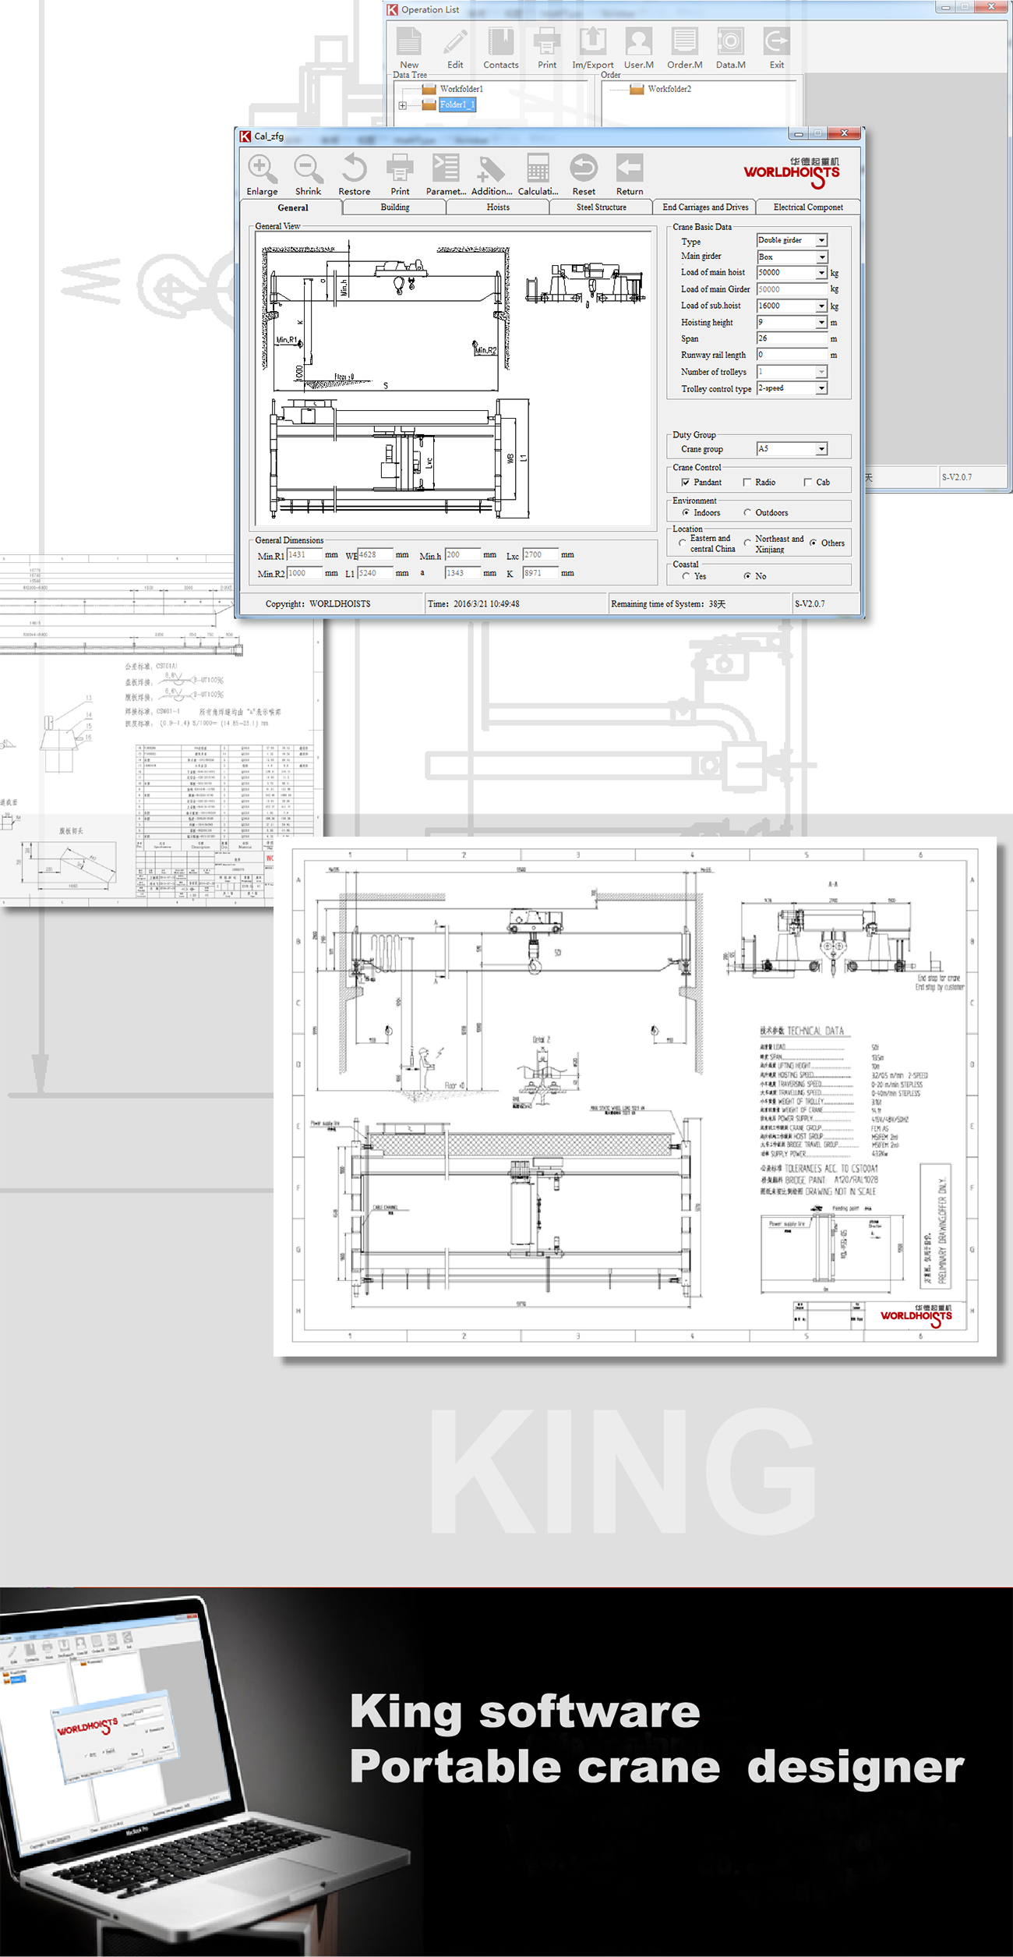The height and width of the screenshot is (1957, 1013).
Task: Open the Additional options icon
Action: coord(492,168)
